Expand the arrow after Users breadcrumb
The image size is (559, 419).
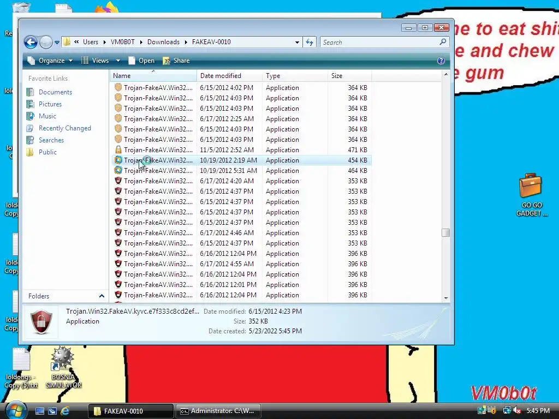click(104, 42)
